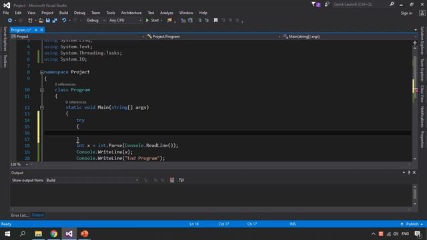
Task: Open the Properties side tab on the right
Action: click(422, 139)
